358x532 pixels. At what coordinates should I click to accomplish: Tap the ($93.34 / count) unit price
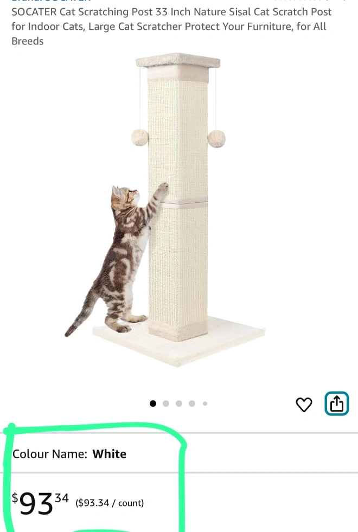tap(110, 503)
